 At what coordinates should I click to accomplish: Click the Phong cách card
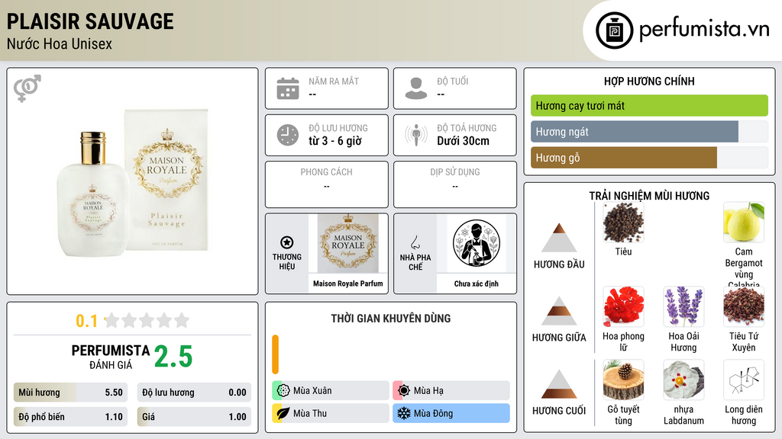(327, 184)
